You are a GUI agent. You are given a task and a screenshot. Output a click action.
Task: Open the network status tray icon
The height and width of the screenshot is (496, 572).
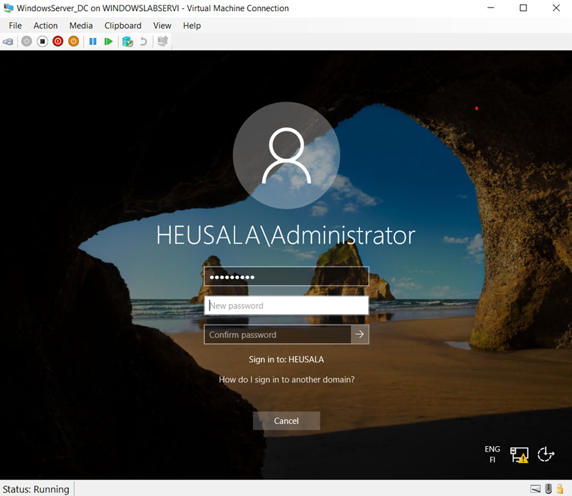click(519, 454)
